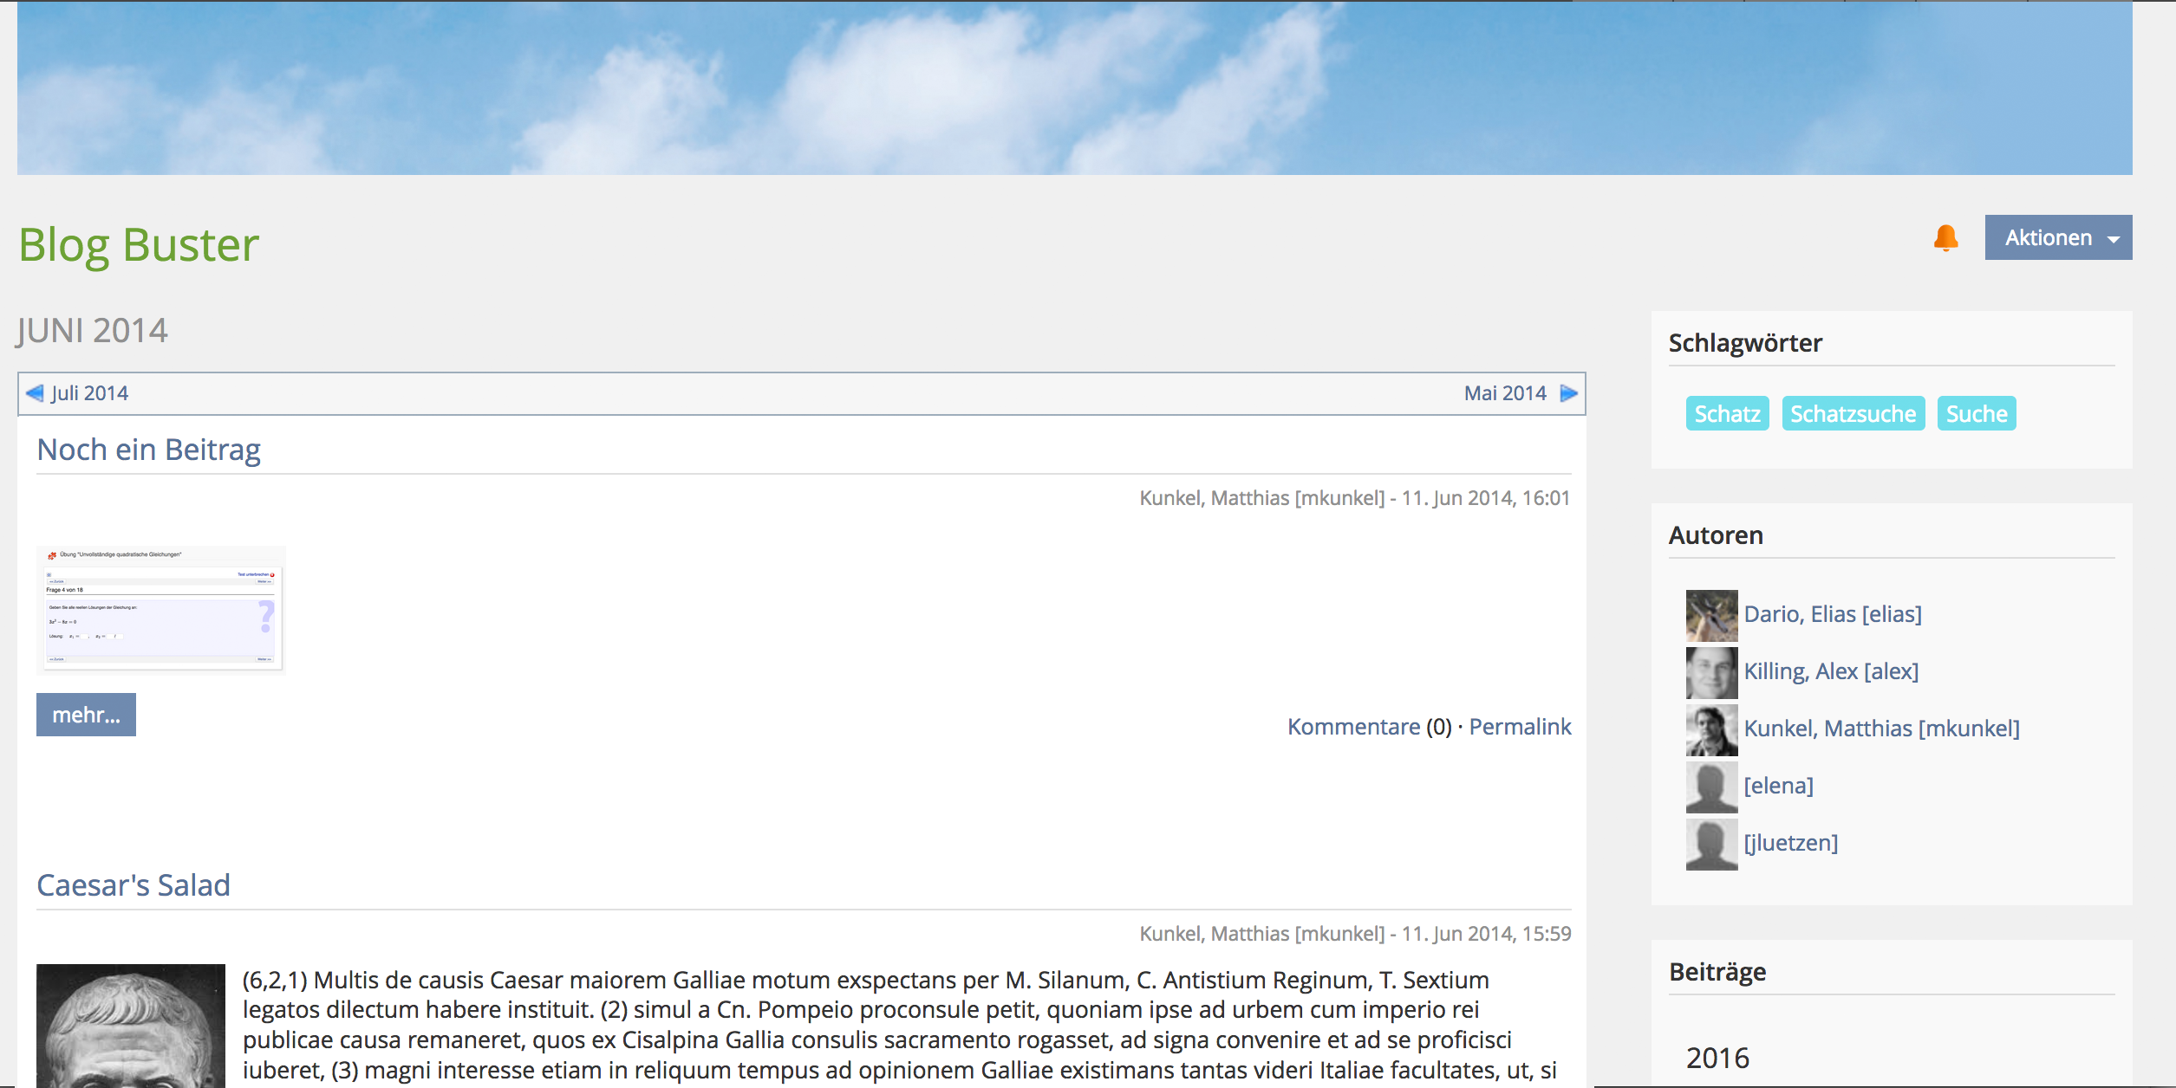
Task: Click the exercise screenshot thumbnail
Action: pyautogui.click(x=161, y=609)
